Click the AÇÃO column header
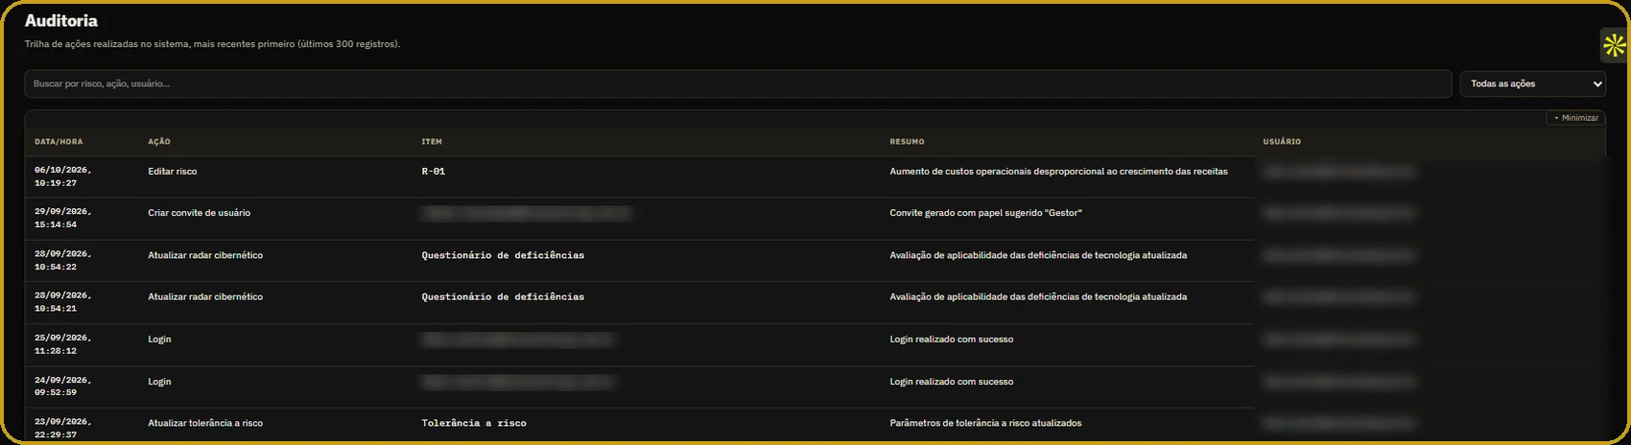Image resolution: width=1631 pixels, height=445 pixels. point(159,142)
